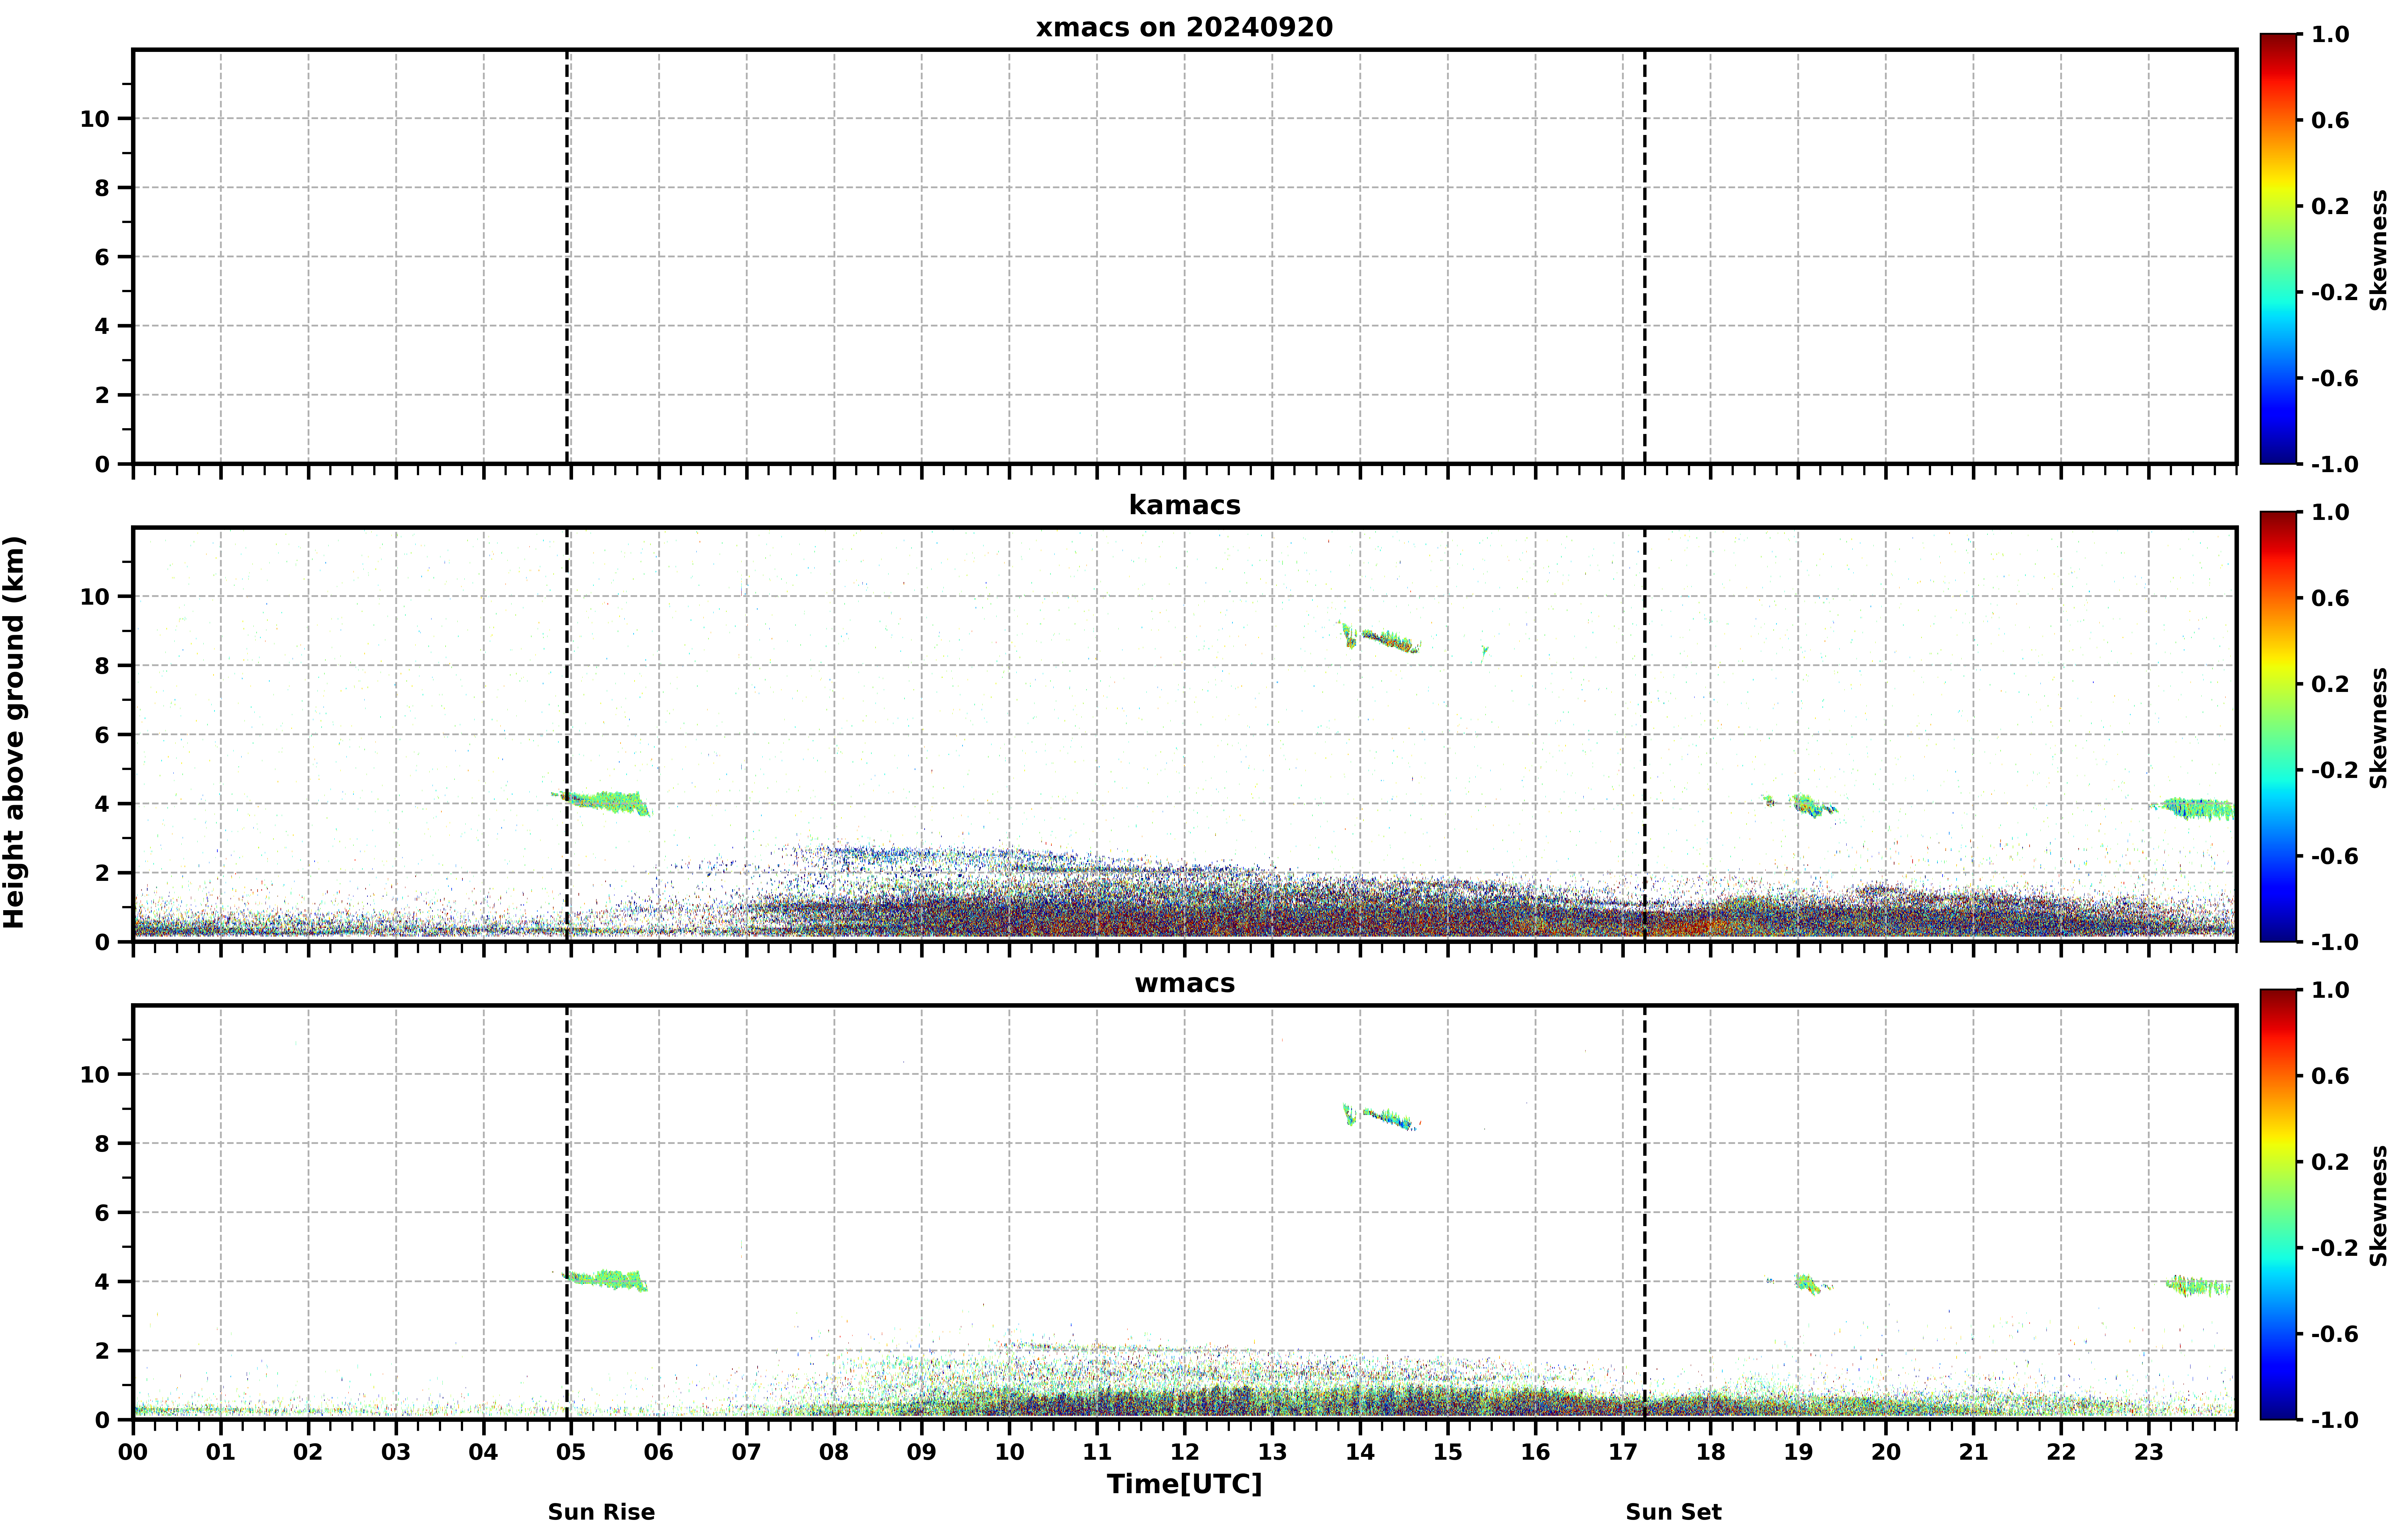Click the "14" time tick label
The height and width of the screenshot is (1540, 2405).
(1360, 1452)
